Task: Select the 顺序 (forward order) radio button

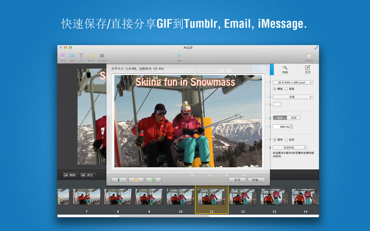Action: (275, 140)
